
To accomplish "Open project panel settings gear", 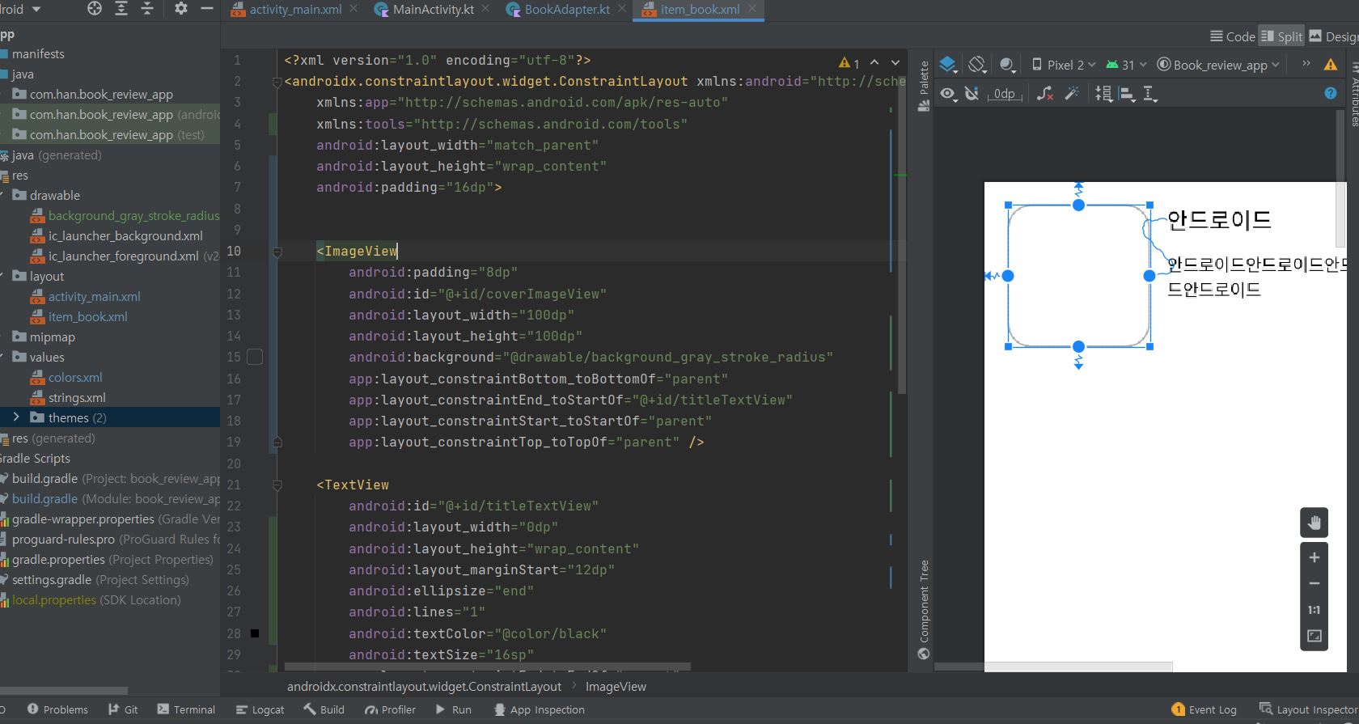I will 180,9.
